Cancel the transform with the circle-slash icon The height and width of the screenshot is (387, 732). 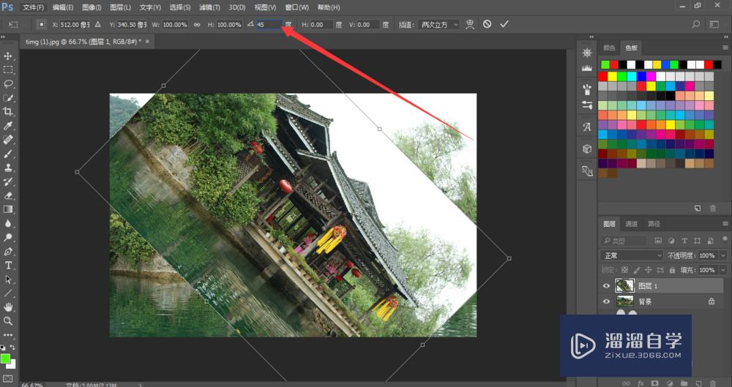(x=487, y=24)
